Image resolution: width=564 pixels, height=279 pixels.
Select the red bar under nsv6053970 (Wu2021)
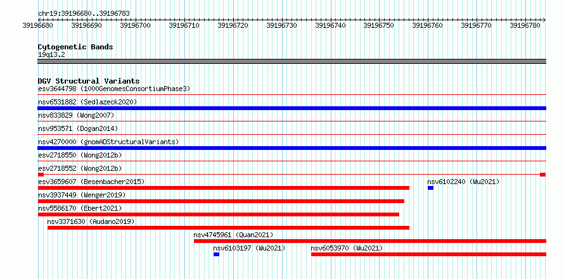[429, 254]
